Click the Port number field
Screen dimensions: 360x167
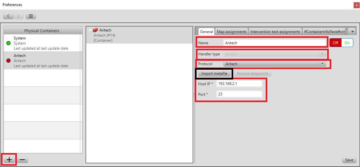pos(239,94)
